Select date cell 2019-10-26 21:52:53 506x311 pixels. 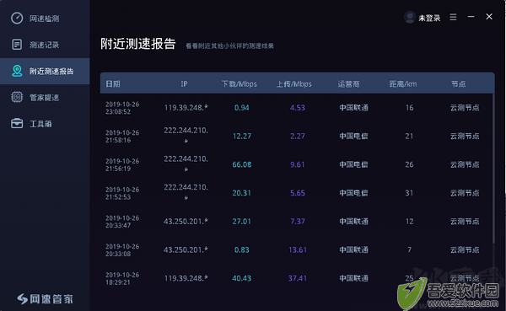[x=122, y=193]
